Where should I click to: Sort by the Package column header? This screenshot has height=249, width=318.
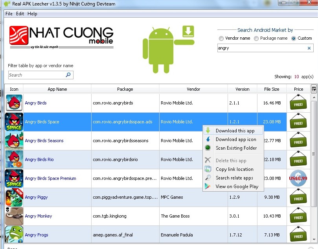(125, 89)
